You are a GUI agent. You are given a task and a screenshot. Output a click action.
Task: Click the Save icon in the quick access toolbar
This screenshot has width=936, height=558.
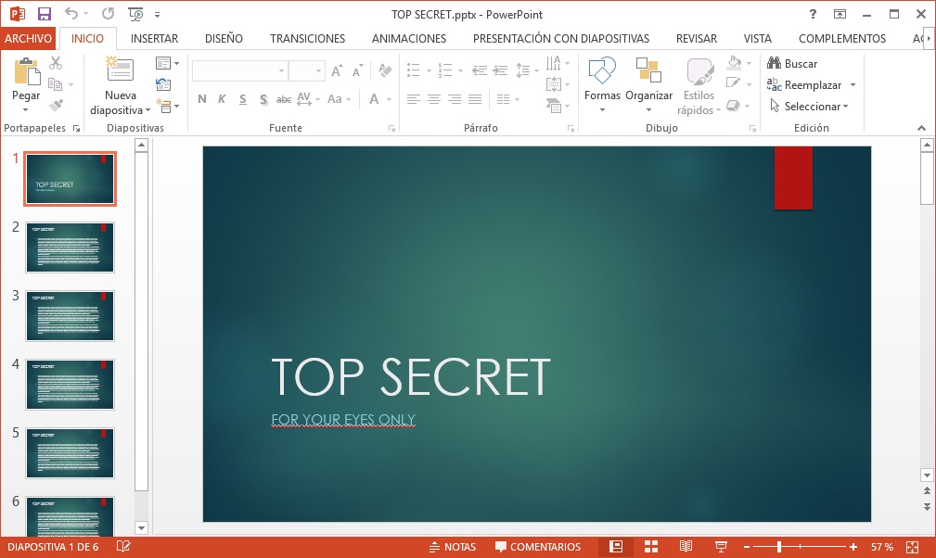(x=45, y=14)
